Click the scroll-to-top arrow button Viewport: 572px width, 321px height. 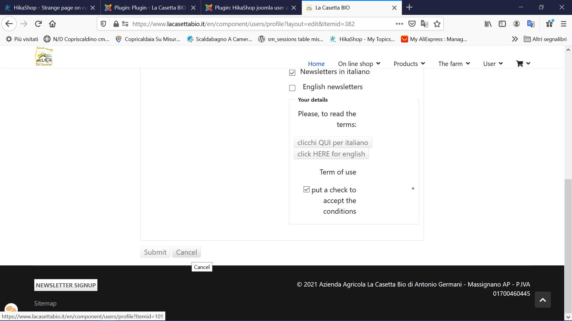[x=543, y=300]
